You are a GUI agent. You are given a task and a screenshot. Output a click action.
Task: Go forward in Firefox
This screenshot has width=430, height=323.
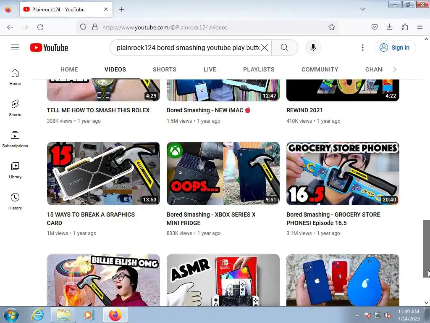[25, 27]
